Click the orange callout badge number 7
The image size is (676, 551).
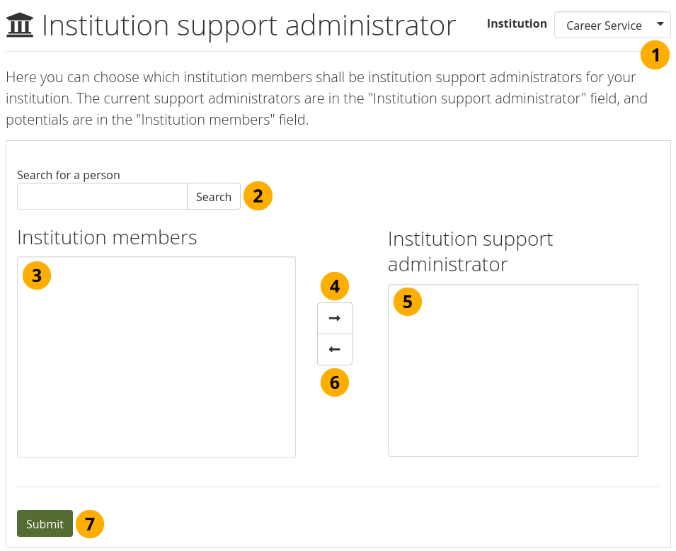[x=89, y=524]
